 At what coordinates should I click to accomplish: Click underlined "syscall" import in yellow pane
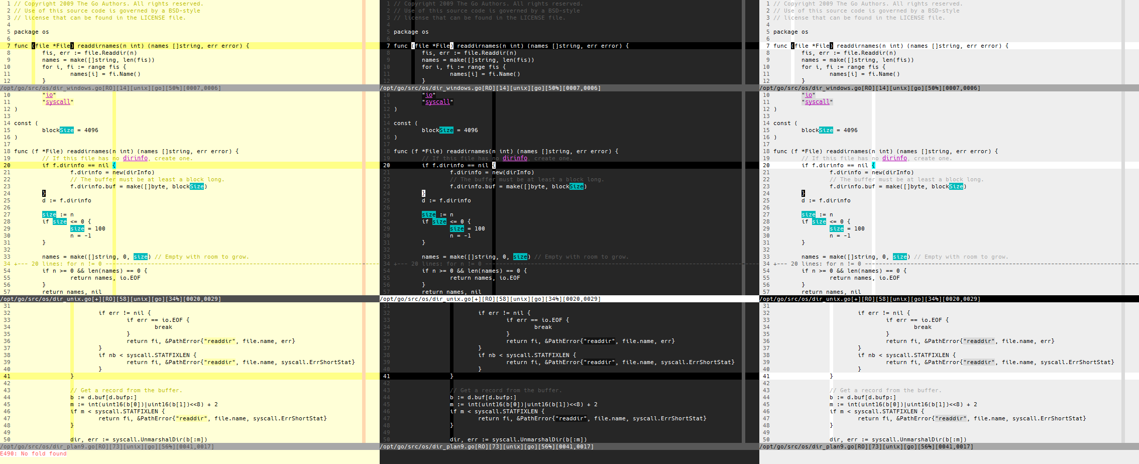58,102
